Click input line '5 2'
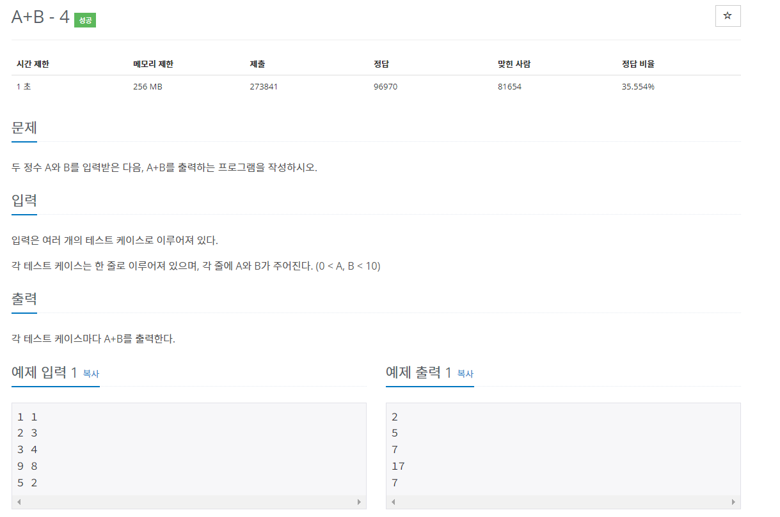780x517 pixels. pos(28,483)
